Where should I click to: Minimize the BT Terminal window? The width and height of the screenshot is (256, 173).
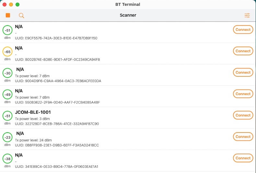coord(11,5)
